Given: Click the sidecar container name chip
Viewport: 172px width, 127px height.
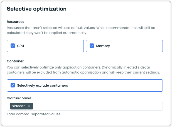Looking at the screenshot, I should coord(18,106).
